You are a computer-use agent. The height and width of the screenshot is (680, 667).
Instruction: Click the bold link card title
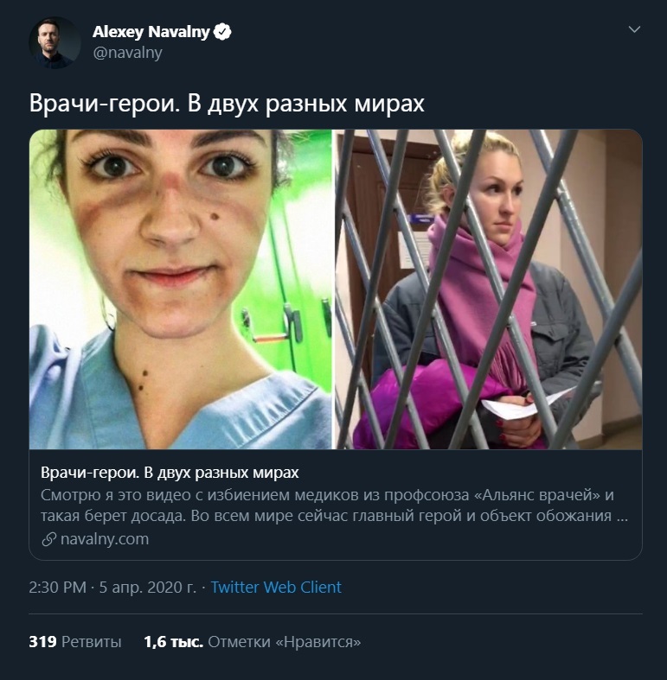170,473
